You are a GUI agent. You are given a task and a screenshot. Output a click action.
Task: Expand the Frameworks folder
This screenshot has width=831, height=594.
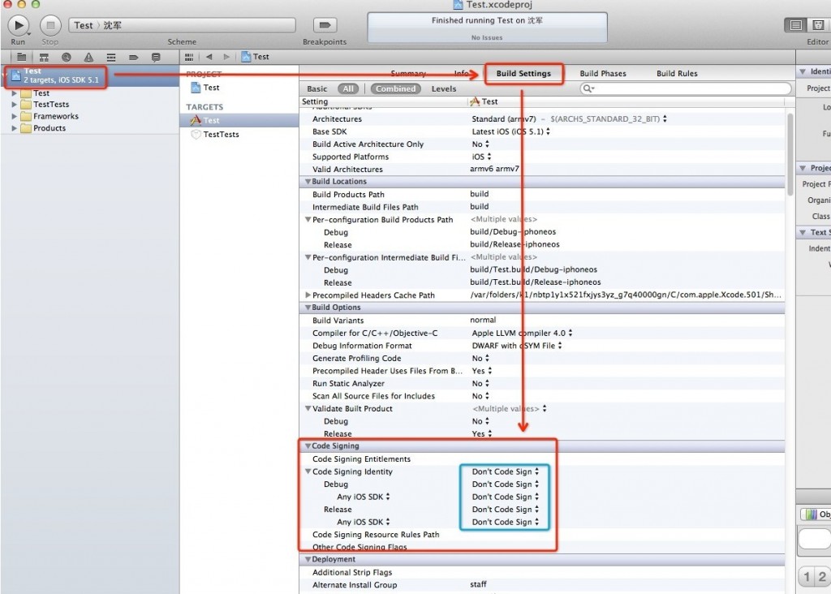[14, 116]
